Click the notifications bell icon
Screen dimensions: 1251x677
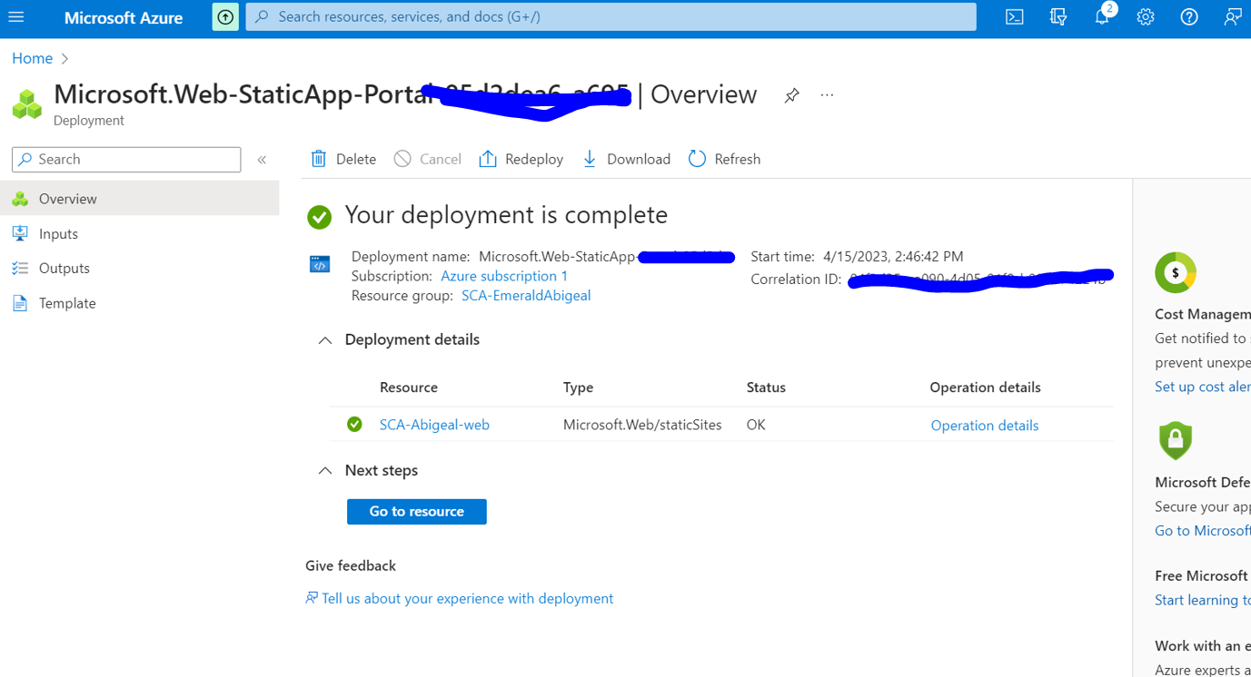click(1101, 17)
